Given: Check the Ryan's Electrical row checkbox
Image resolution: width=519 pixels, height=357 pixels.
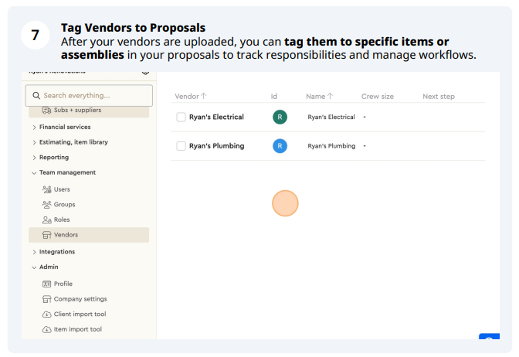Looking at the screenshot, I should click(181, 117).
